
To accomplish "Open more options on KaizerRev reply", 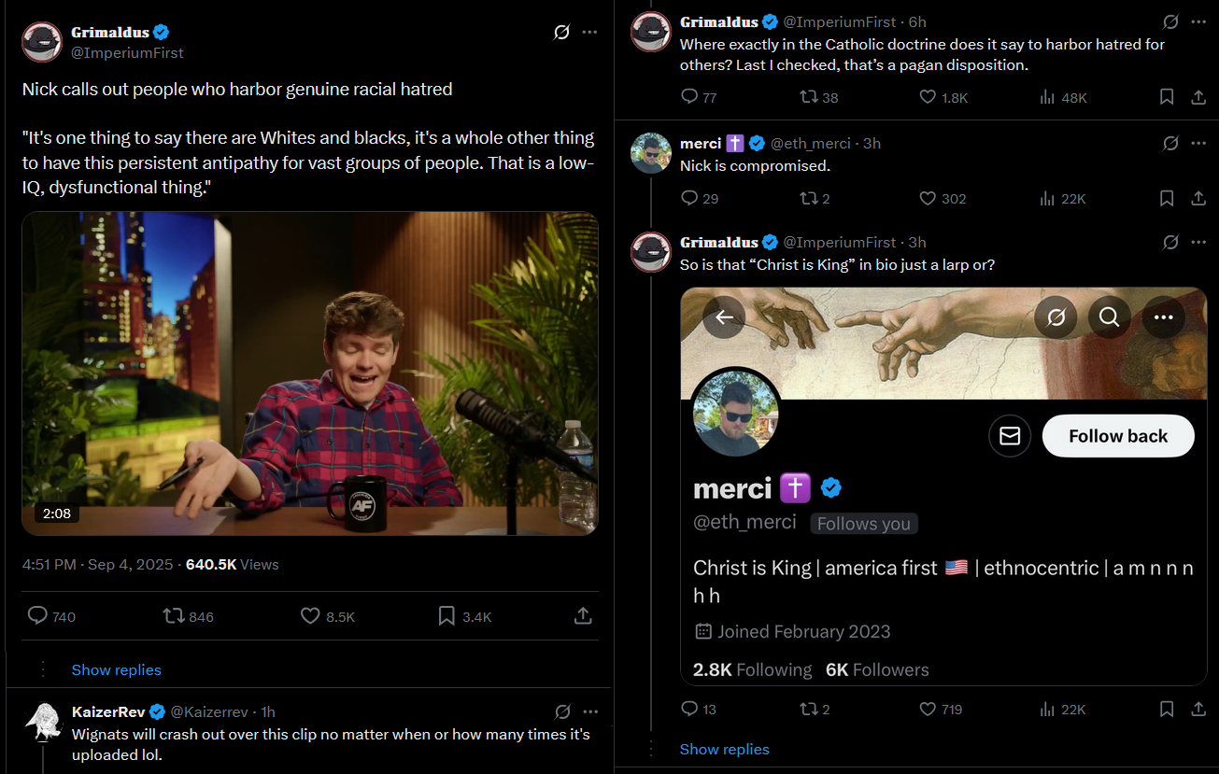I will pyautogui.click(x=589, y=711).
